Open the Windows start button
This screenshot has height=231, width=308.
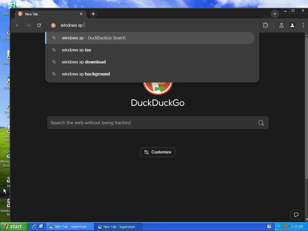(14, 226)
